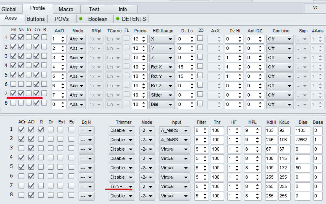The width and height of the screenshot is (326, 204).
Task: Increase the Filter stepper in lower row 2
Action: (x=205, y=138)
